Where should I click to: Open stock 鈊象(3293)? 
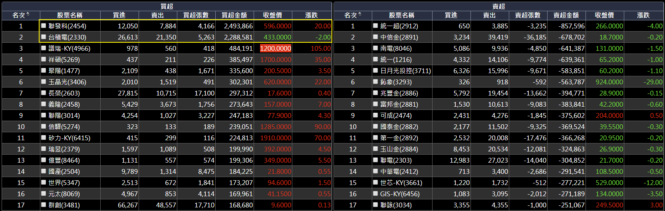[396, 82]
